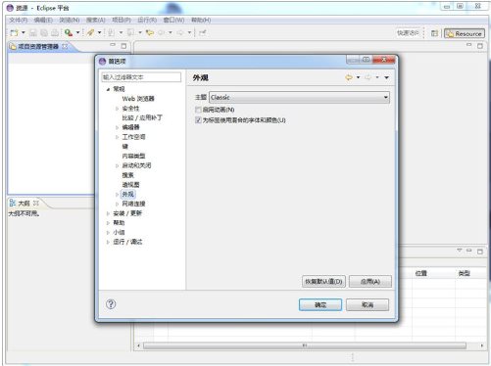Image resolution: width=491 pixels, height=366 pixels.
Task: Select Web 浏览器 in preferences tree
Action: (138, 99)
